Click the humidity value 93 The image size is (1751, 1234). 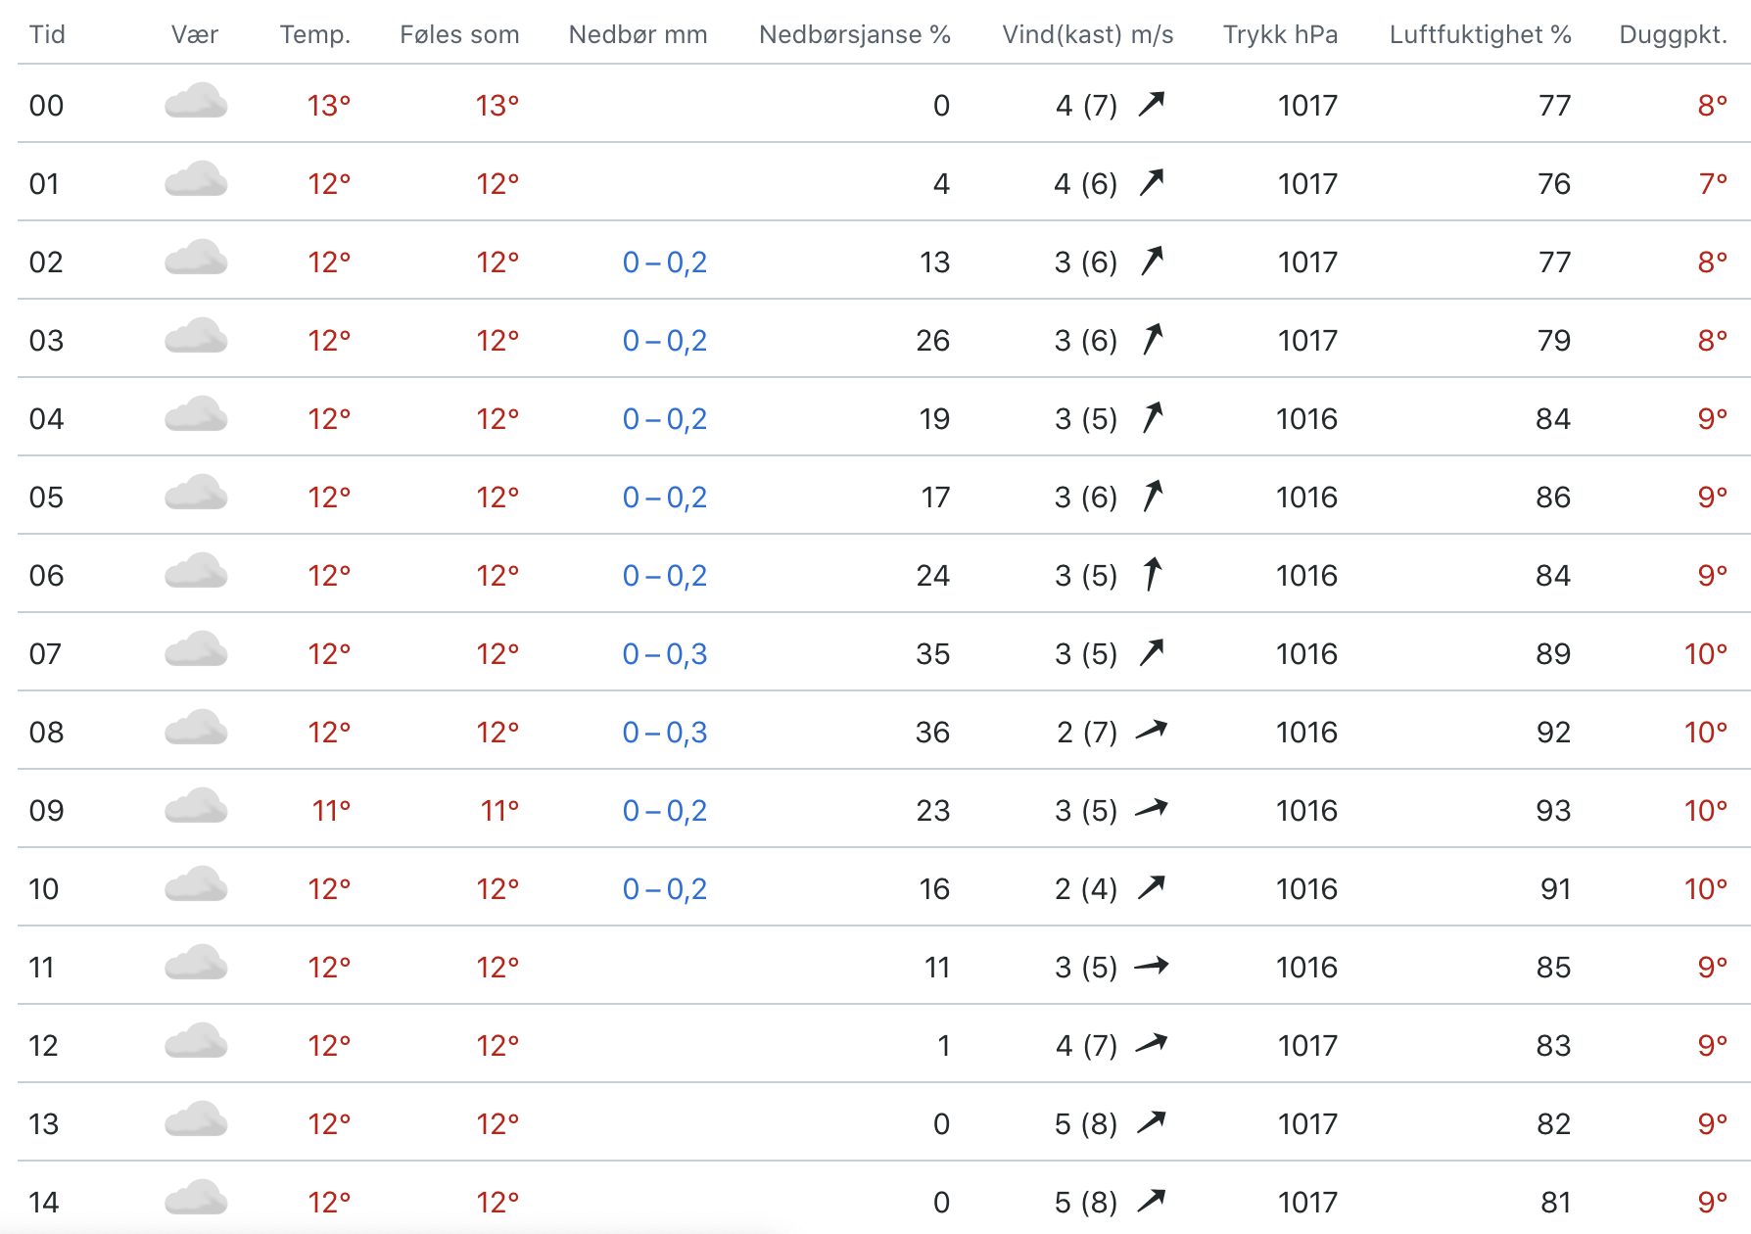click(x=1553, y=811)
